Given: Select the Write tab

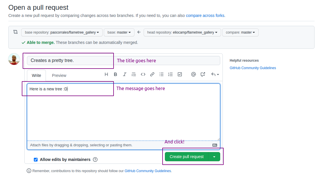Looking at the screenshot, I should [x=36, y=75].
